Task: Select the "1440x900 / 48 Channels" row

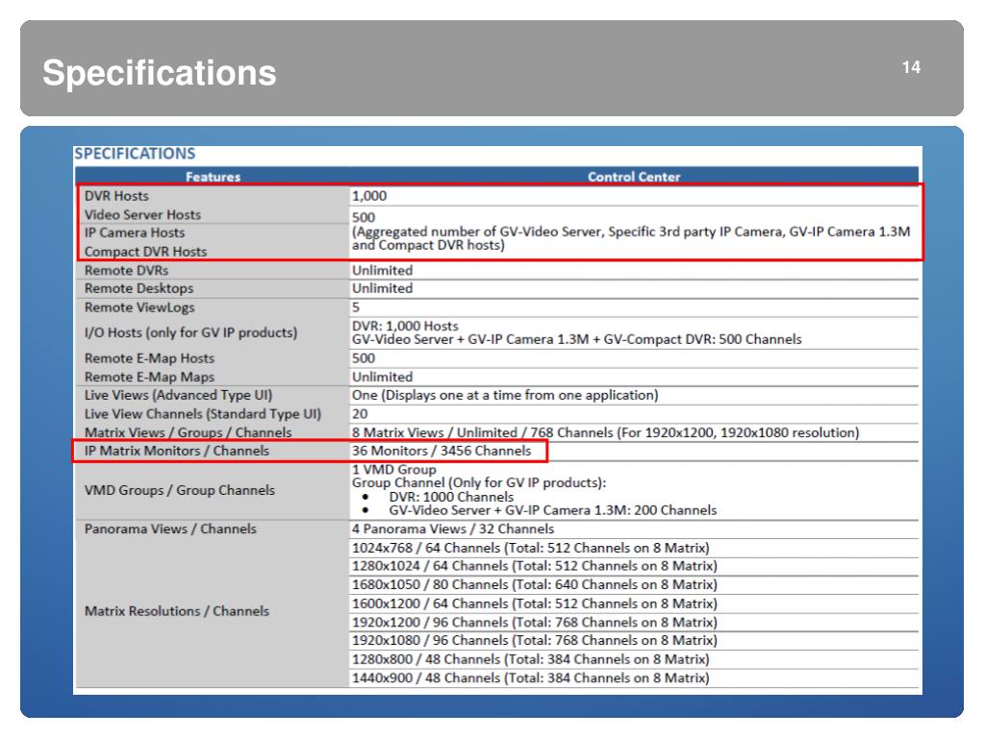Action: 531,678
